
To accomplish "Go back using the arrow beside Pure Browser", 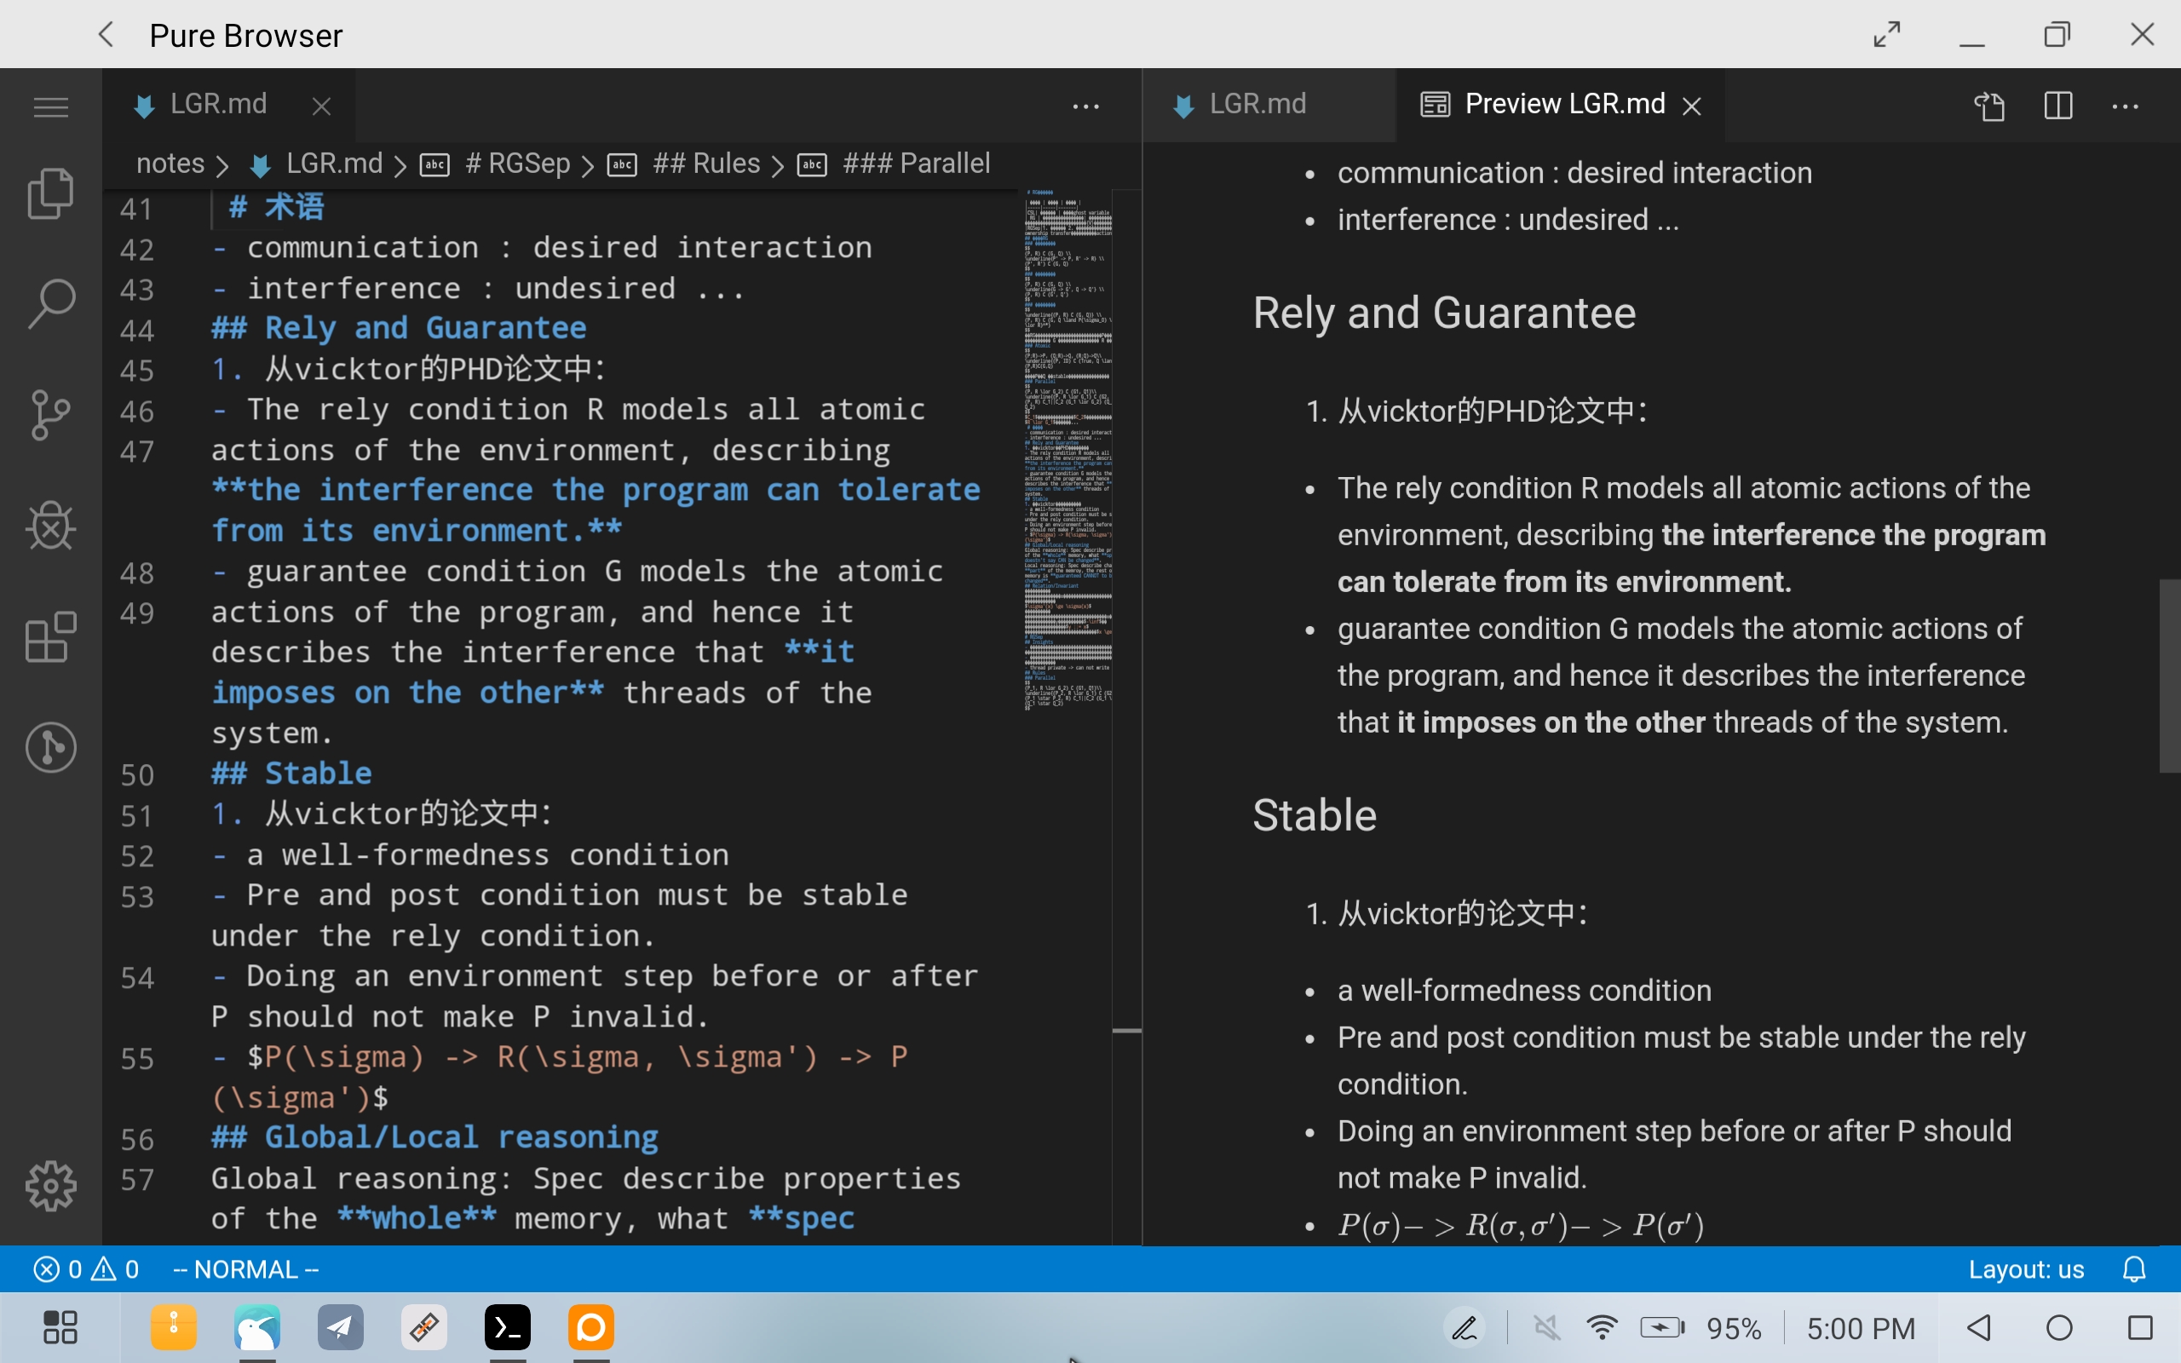I will 106,34.
